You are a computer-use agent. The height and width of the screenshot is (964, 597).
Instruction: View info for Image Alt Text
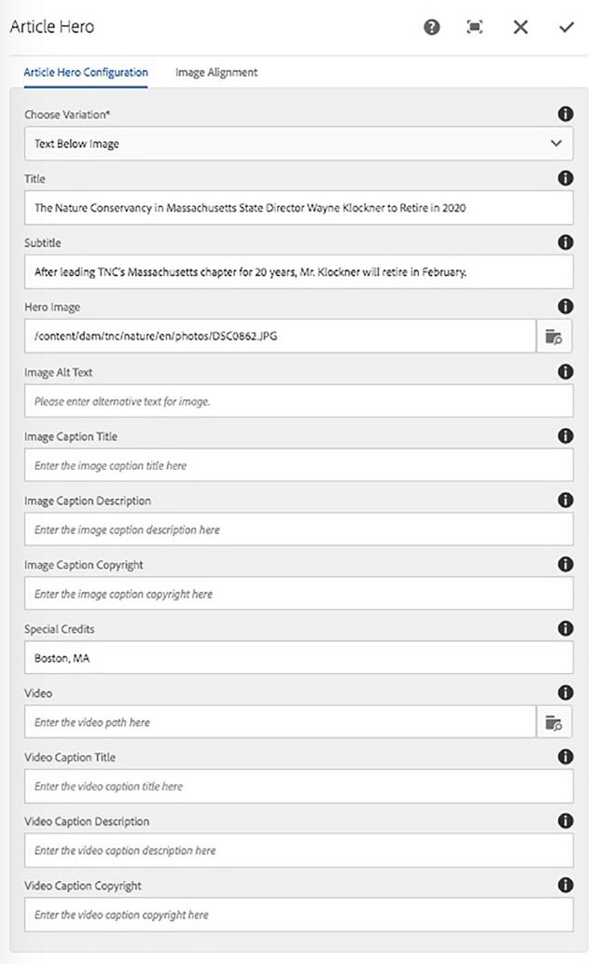(564, 371)
